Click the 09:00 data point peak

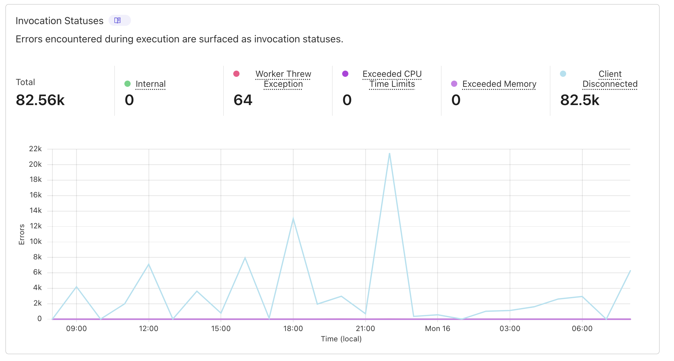click(x=76, y=287)
